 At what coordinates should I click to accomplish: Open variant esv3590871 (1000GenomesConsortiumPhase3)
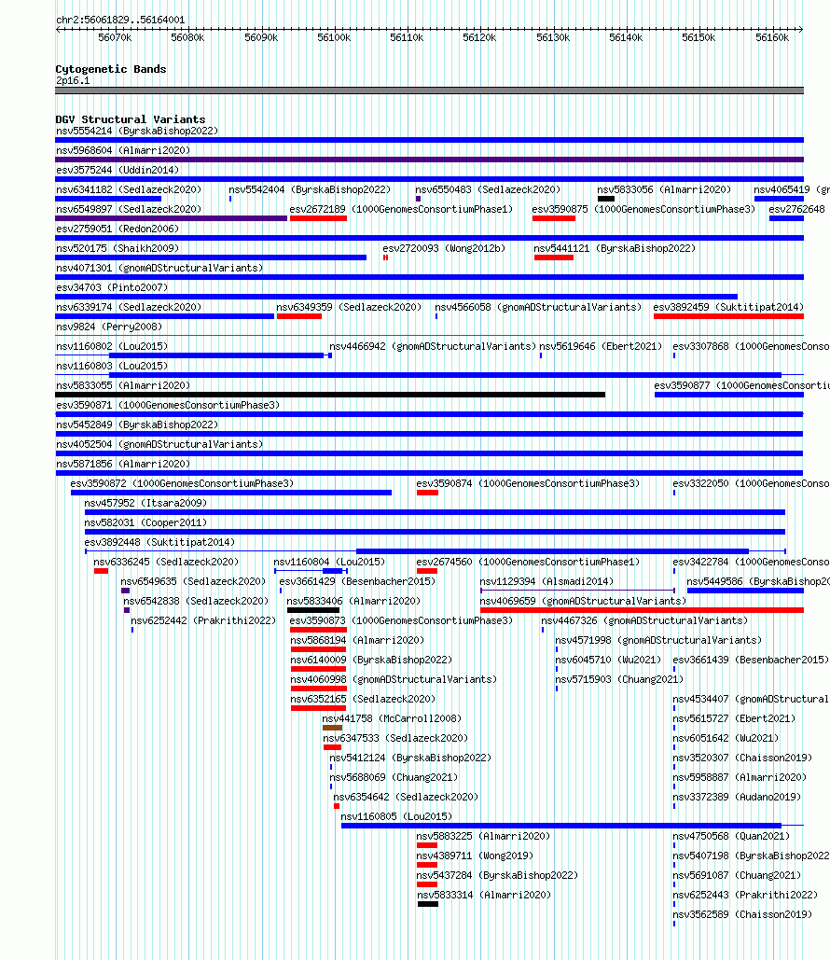tap(168, 405)
